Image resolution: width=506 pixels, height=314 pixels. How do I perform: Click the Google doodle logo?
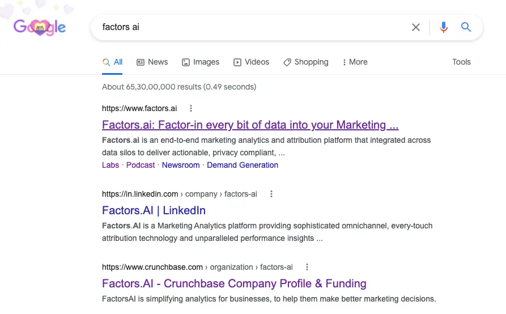click(x=40, y=27)
